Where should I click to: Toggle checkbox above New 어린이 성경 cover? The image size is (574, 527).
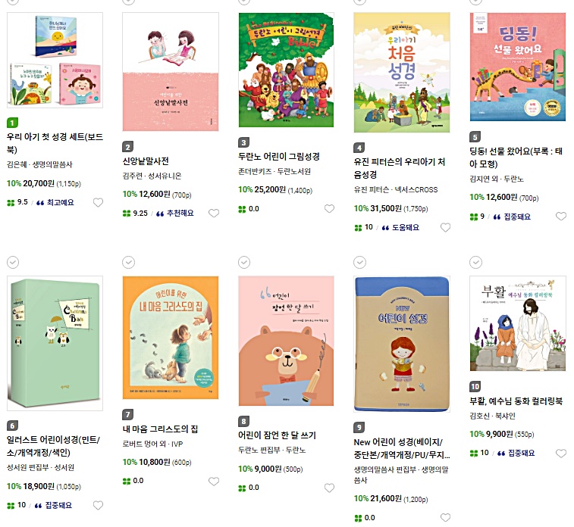pos(360,263)
